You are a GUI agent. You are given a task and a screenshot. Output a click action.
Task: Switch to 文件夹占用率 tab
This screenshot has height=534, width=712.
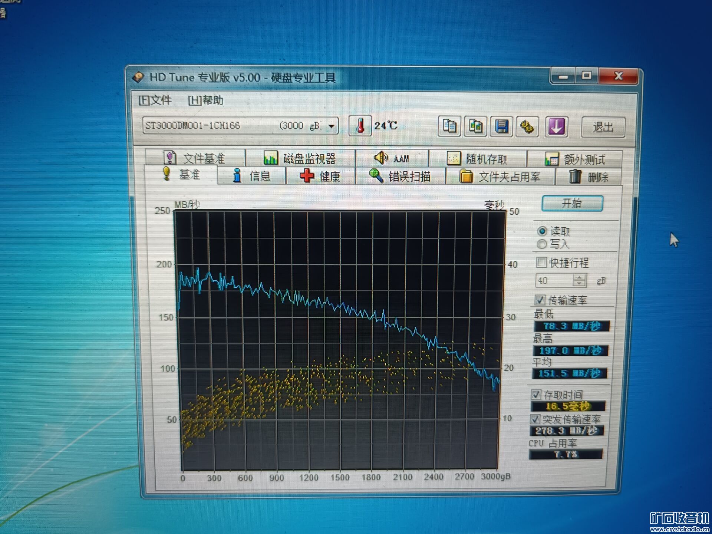coord(500,177)
